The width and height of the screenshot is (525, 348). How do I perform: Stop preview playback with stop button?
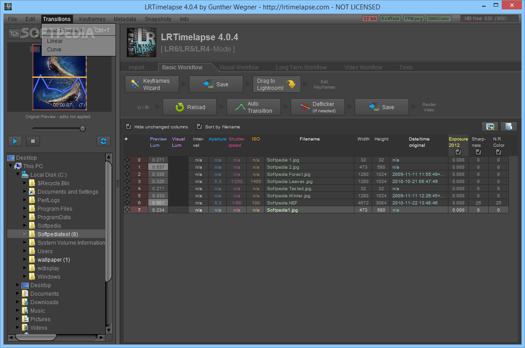[33, 141]
